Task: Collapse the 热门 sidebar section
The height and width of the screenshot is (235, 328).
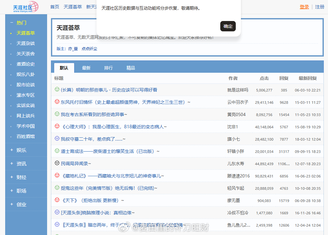Action: tap(12, 23)
